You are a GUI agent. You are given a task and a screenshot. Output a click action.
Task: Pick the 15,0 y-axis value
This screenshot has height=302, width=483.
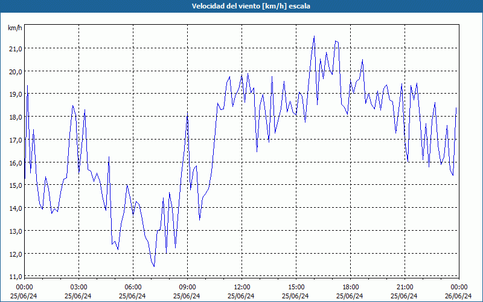pyautogui.click(x=16, y=185)
